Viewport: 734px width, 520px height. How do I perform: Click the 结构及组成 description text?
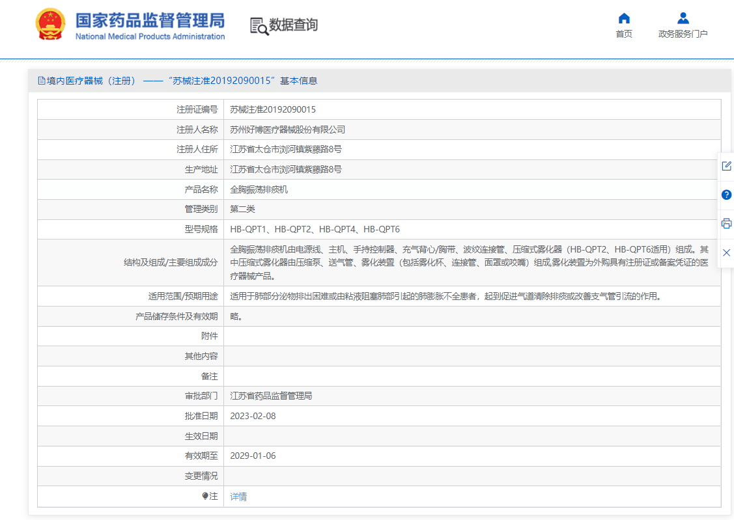(470, 263)
